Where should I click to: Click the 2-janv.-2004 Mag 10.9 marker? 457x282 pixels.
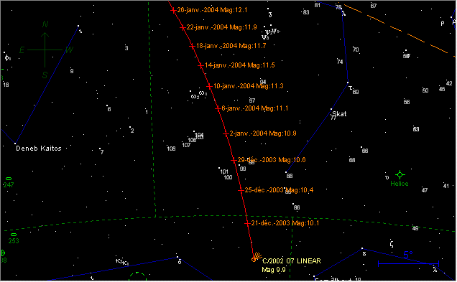pos(226,134)
